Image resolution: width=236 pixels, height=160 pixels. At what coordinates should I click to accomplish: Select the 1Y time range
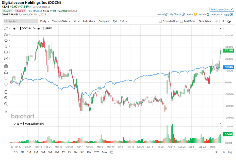pyautogui.click(x=63, y=152)
